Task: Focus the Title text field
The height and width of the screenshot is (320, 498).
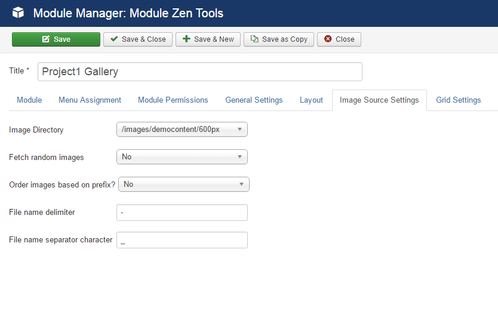Action: (x=200, y=72)
